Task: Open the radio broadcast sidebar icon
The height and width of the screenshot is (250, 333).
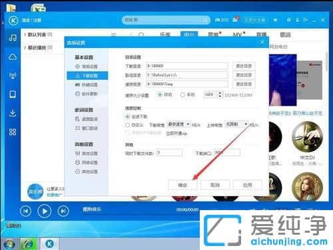Action: point(13,76)
